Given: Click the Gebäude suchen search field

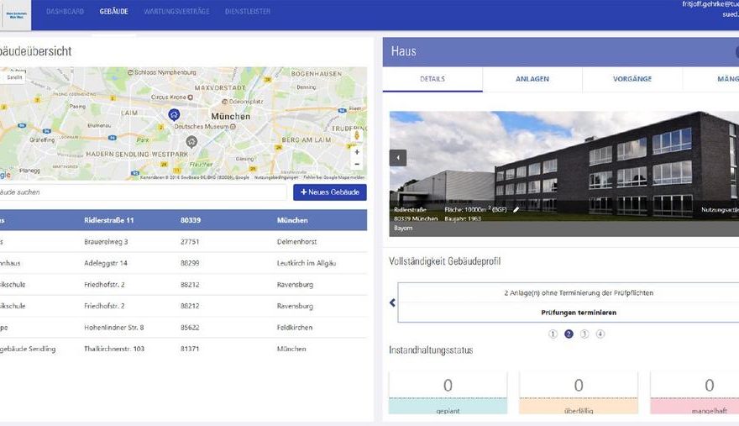Looking at the screenshot, I should click(x=143, y=192).
